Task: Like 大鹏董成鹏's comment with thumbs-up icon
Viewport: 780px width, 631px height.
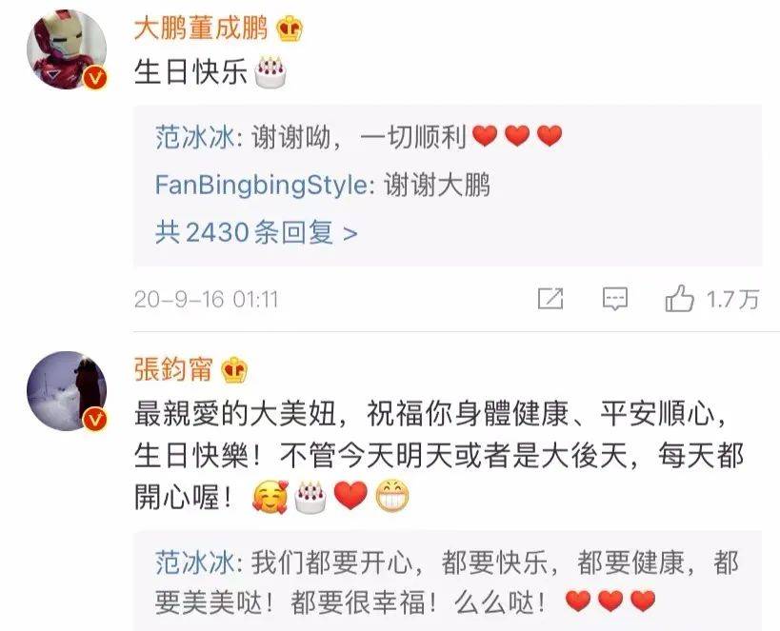Action: pyautogui.click(x=679, y=298)
